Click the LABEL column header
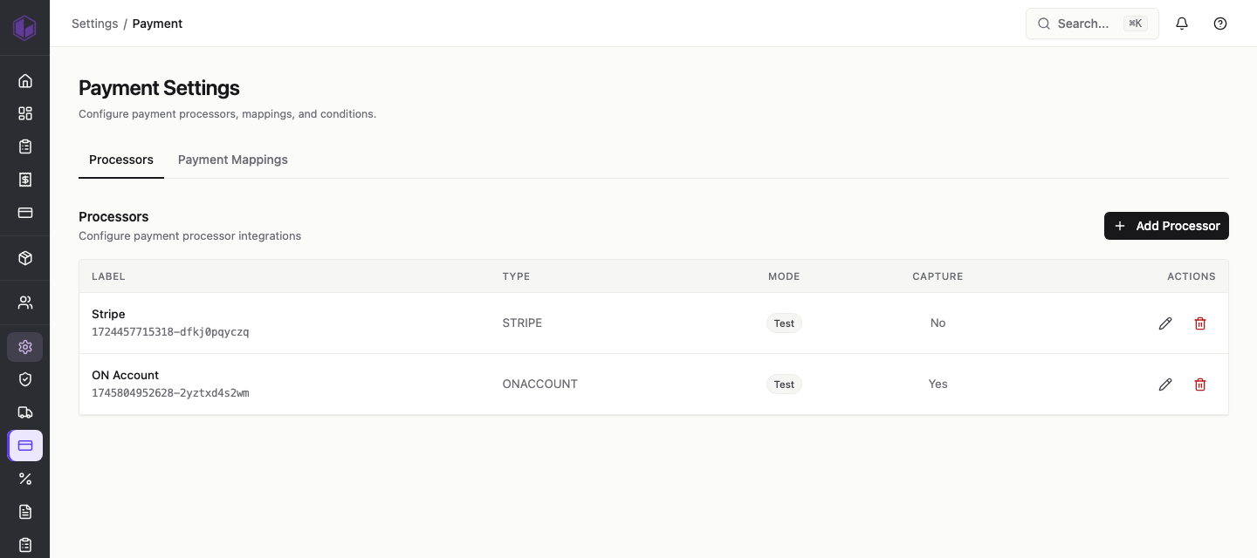Image resolution: width=1257 pixels, height=558 pixels. [108, 276]
